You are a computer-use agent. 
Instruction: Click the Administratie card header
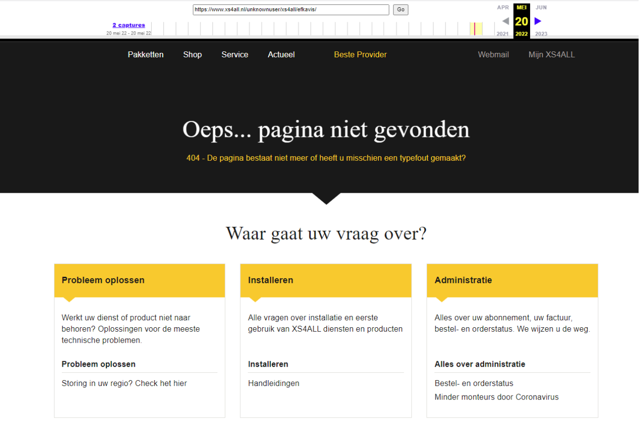(512, 280)
